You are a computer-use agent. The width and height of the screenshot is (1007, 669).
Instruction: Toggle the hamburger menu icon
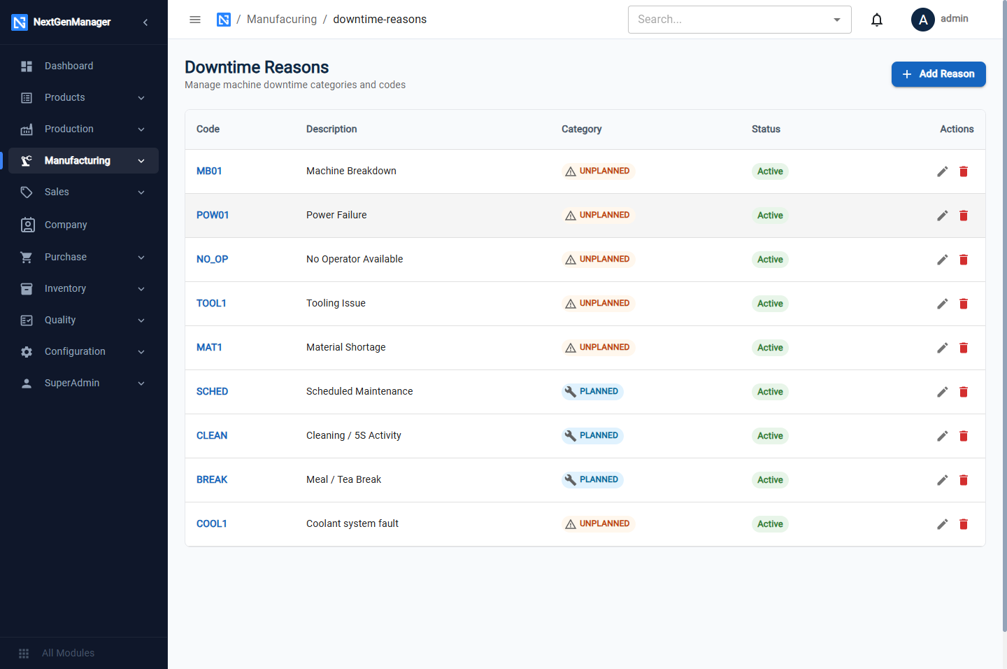pyautogui.click(x=195, y=20)
